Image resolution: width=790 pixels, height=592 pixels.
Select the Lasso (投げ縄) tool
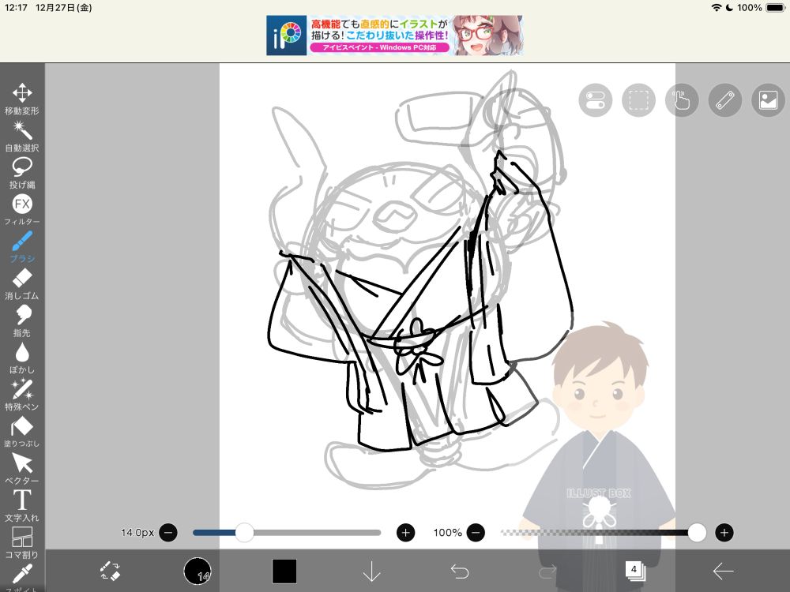point(22,173)
